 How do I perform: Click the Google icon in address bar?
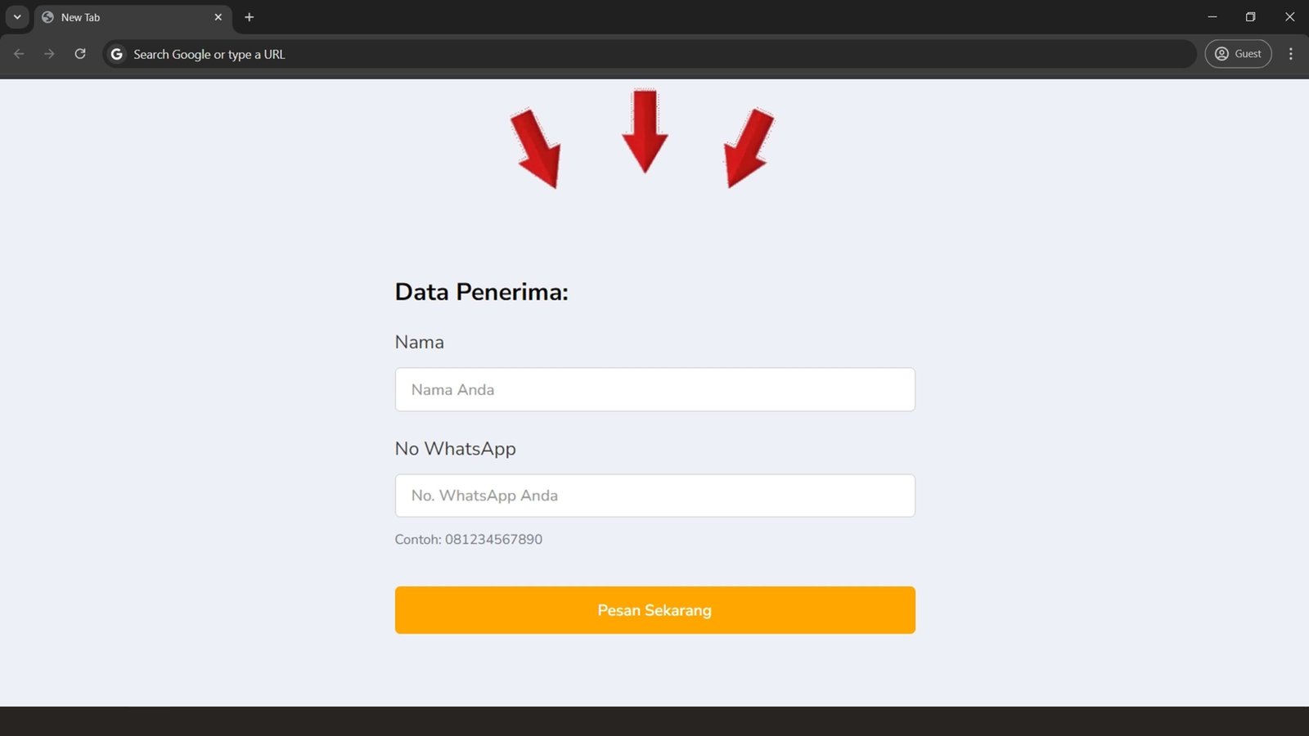tap(117, 54)
